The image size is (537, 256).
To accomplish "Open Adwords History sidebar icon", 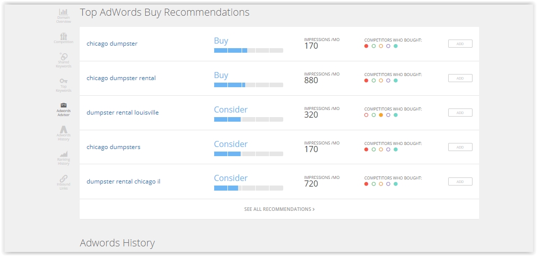I will tap(63, 133).
